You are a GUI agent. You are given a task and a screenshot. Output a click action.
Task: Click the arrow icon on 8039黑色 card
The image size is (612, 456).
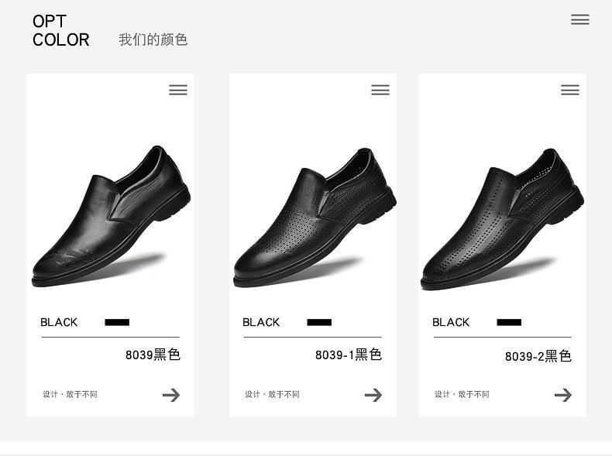[x=171, y=395]
